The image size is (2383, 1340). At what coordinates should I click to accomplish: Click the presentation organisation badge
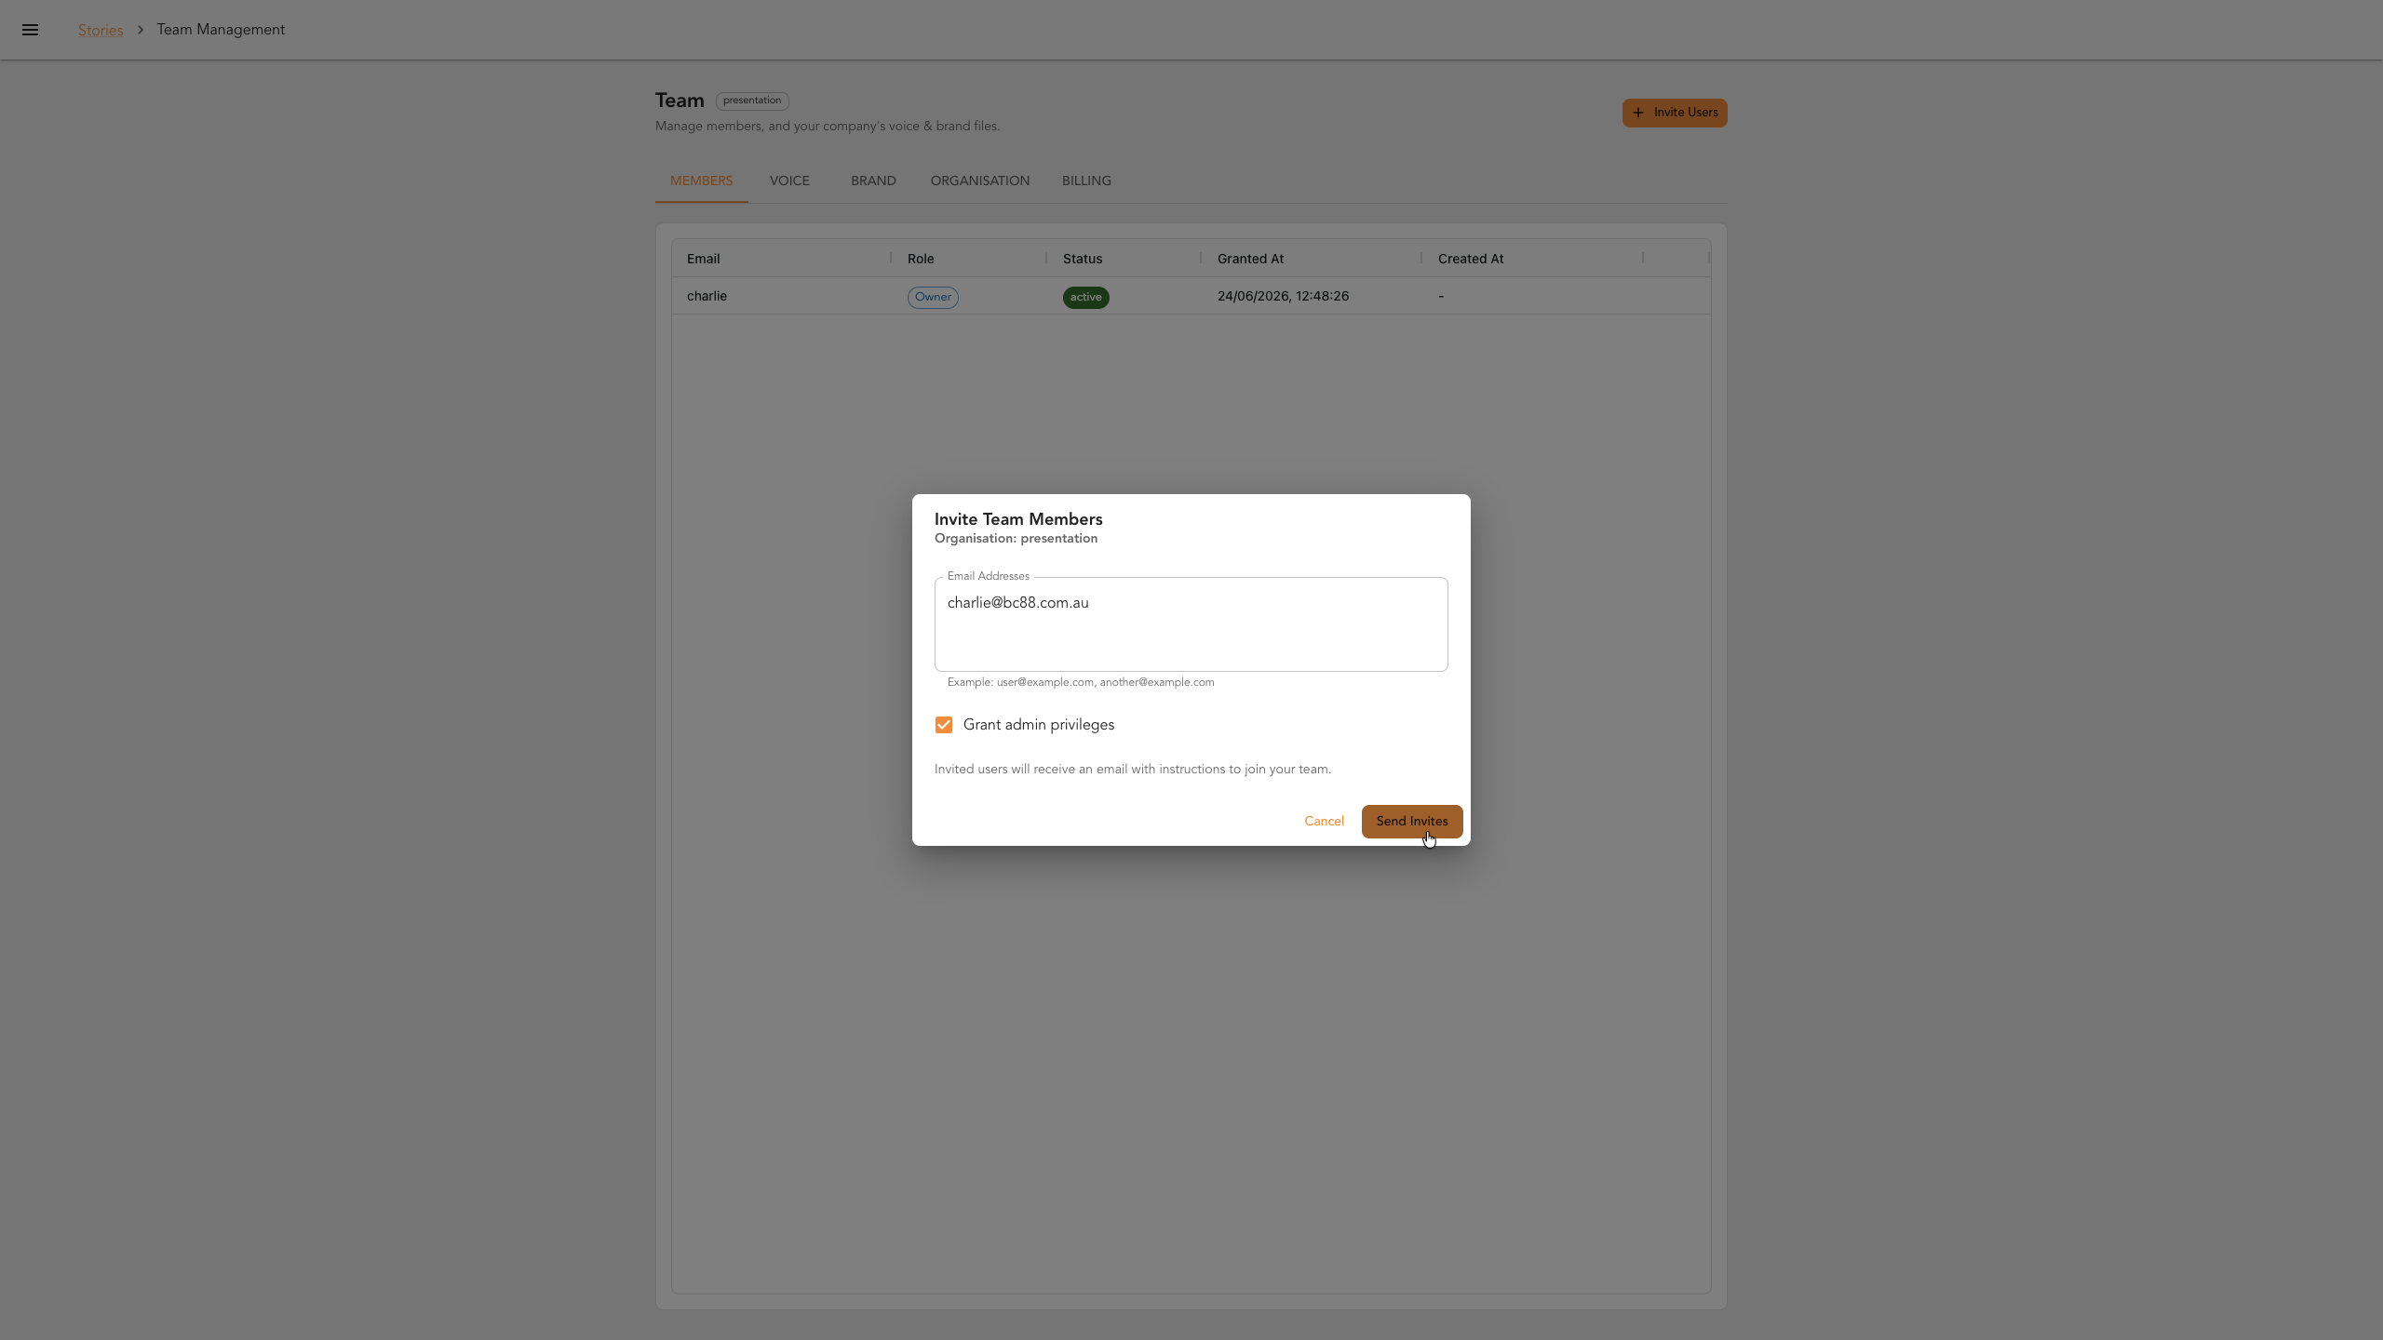pyautogui.click(x=752, y=100)
